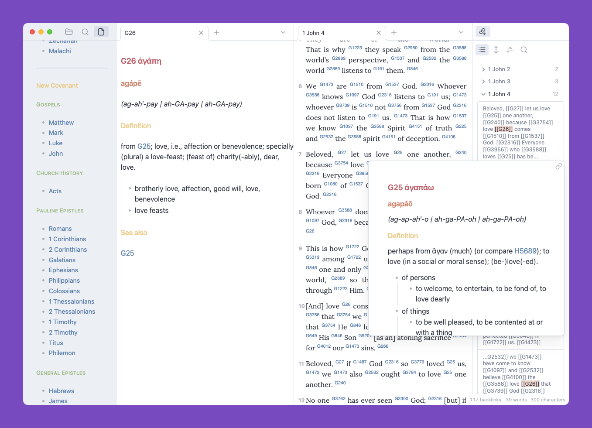The image size is (592, 428).
Task: Open 1 Corinthians link
Action: (x=67, y=239)
